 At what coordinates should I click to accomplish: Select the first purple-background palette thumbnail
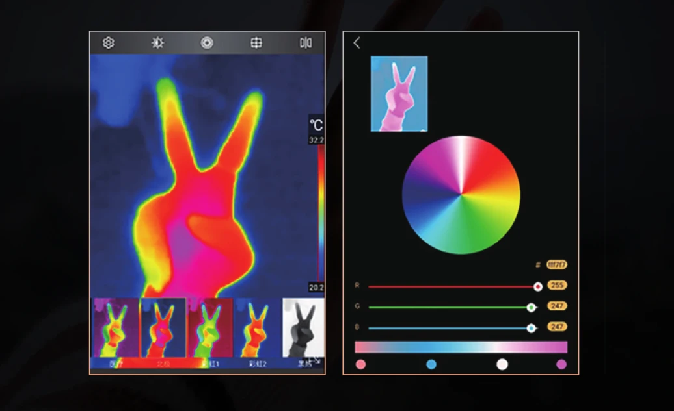click(x=116, y=327)
